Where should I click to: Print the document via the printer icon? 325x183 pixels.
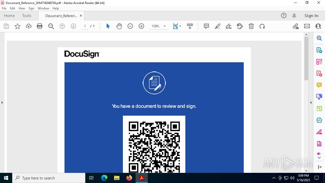(x=40, y=26)
